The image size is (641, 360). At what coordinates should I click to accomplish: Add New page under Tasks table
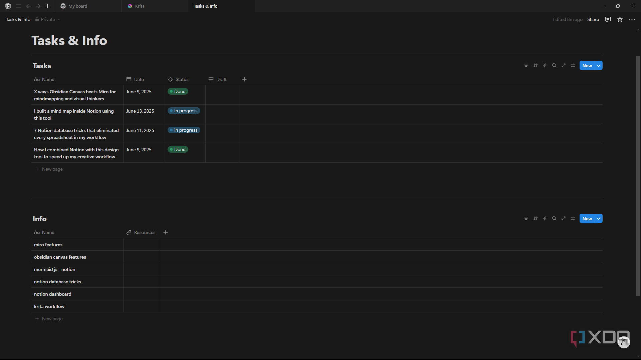[x=49, y=169]
